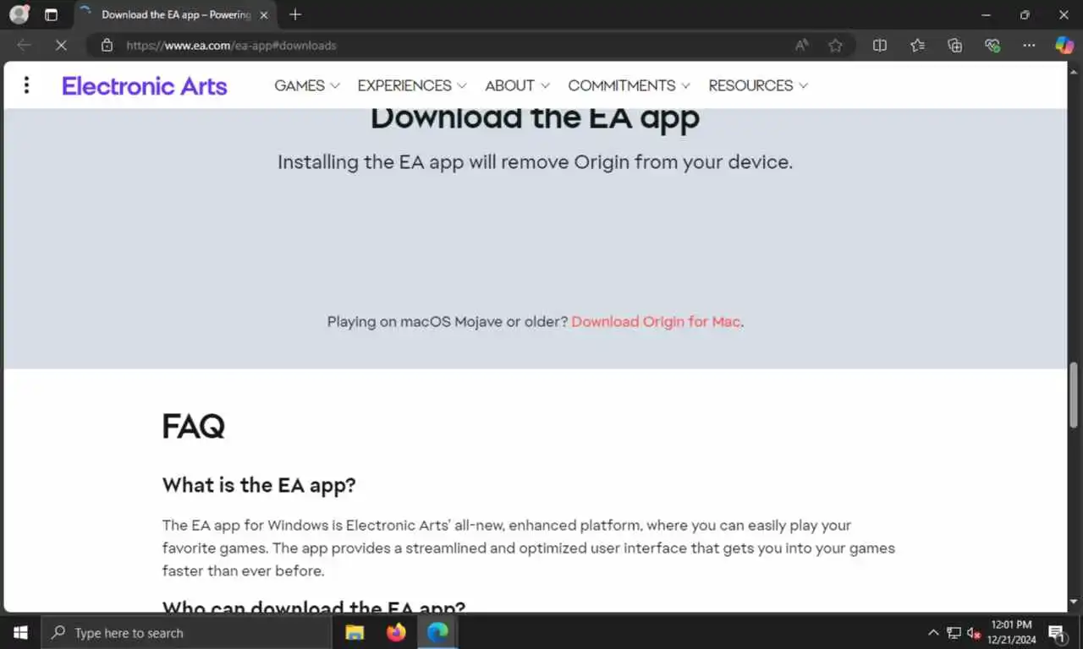Expand the COMMITMENTS menu
The image size is (1083, 649).
tap(629, 85)
